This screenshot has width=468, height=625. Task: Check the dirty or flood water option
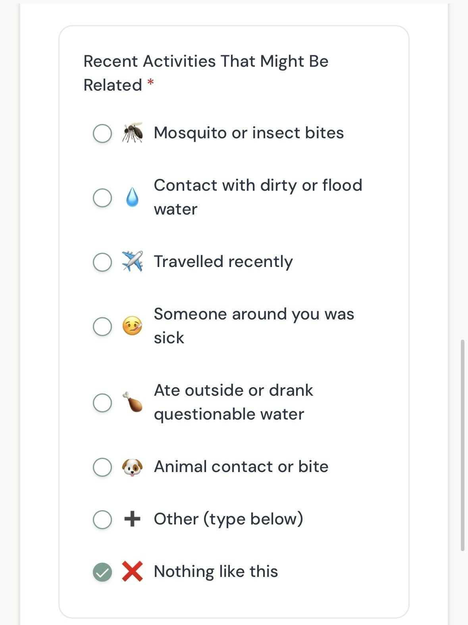pos(102,197)
